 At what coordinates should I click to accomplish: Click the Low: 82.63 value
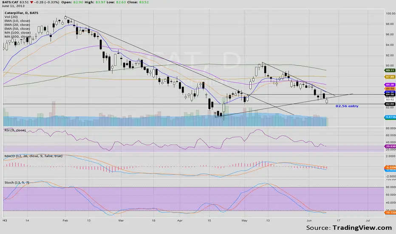[116, 2]
